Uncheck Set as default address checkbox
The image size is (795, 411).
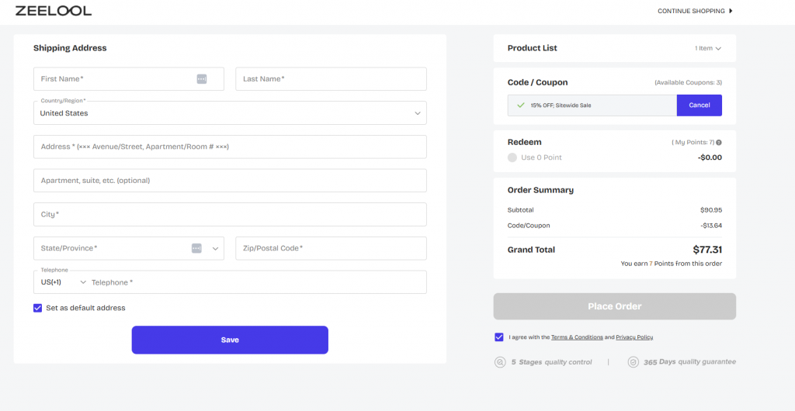38,308
